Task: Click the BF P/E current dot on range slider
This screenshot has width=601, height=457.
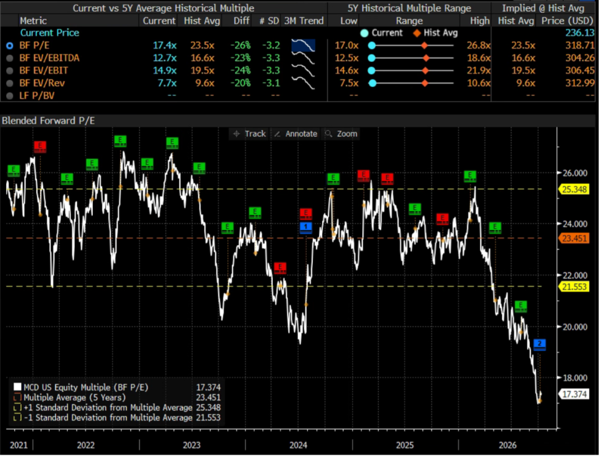Action: tap(371, 46)
